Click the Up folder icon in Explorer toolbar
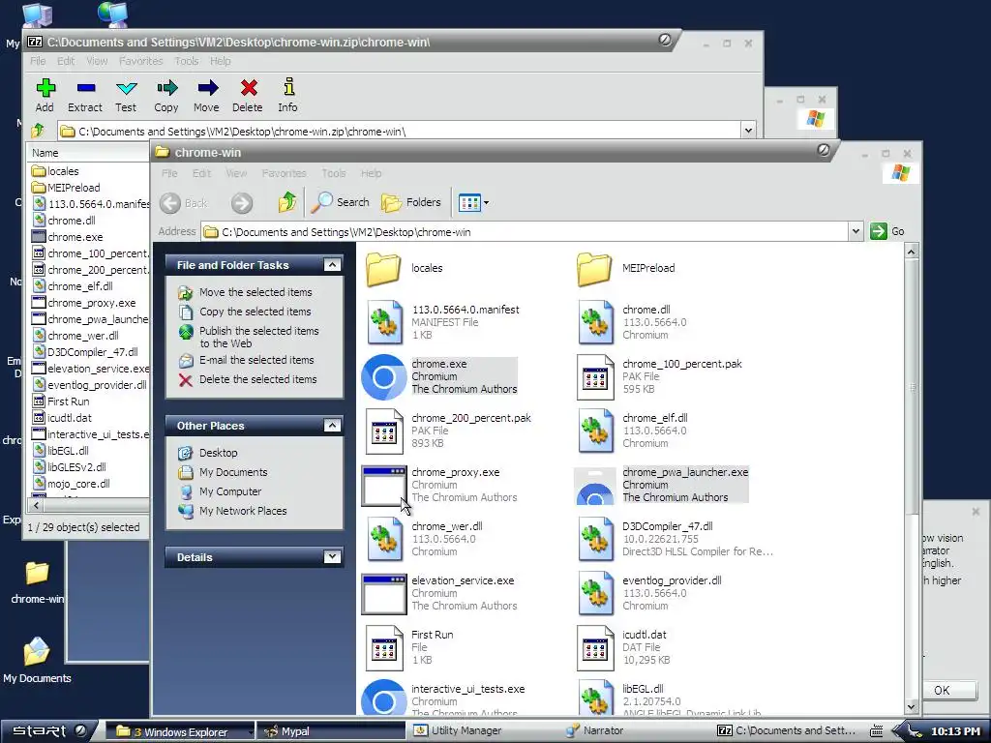Viewport: 991px width, 743px height. (x=287, y=202)
